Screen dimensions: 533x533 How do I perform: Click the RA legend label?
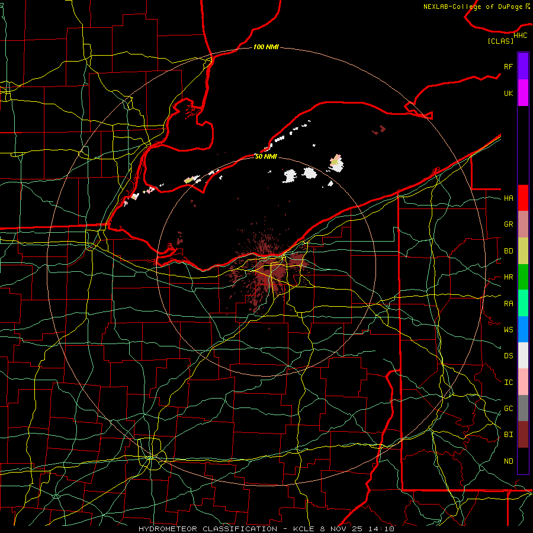[508, 303]
